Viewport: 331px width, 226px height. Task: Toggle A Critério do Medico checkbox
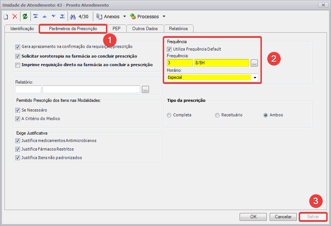pyautogui.click(x=18, y=119)
